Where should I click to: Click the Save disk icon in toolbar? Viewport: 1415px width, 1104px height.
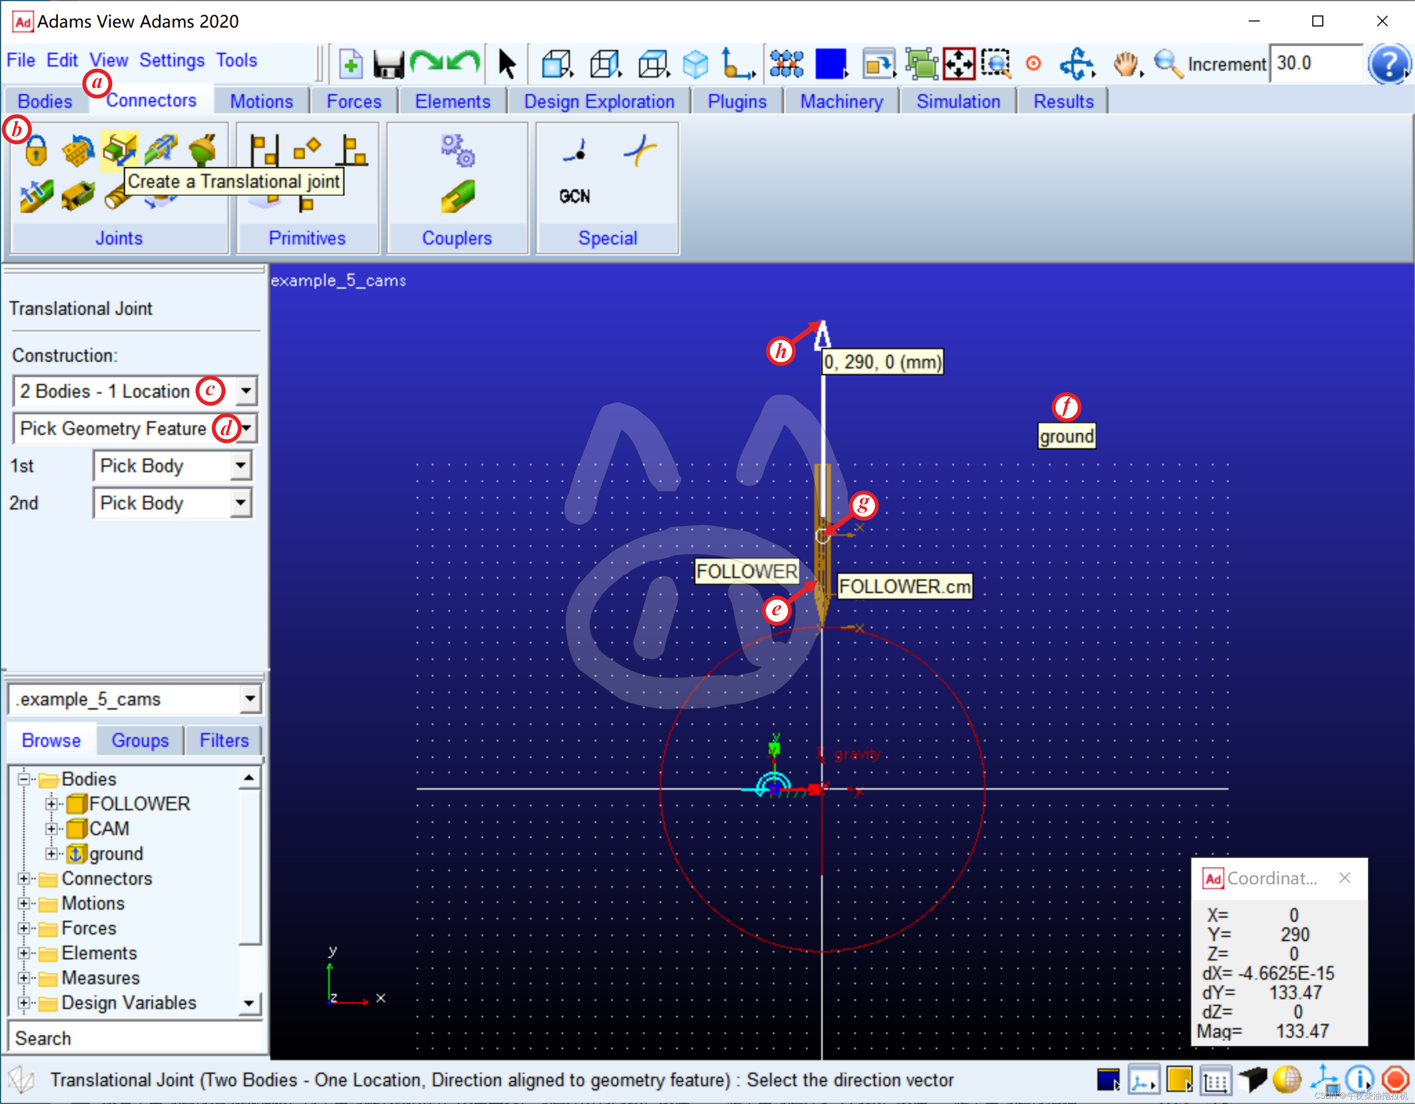(x=389, y=64)
